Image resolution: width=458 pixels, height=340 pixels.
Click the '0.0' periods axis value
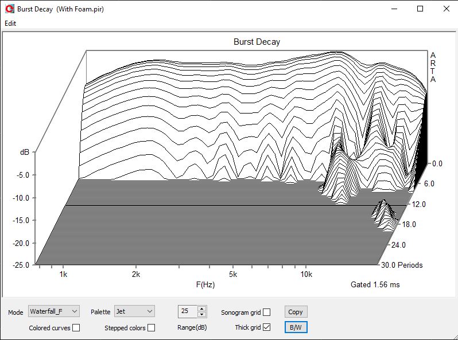tap(437, 163)
